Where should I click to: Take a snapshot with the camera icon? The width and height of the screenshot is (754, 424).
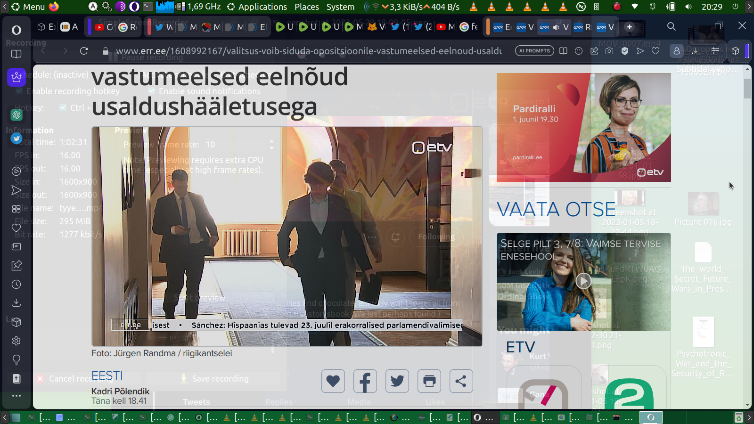coord(609,51)
